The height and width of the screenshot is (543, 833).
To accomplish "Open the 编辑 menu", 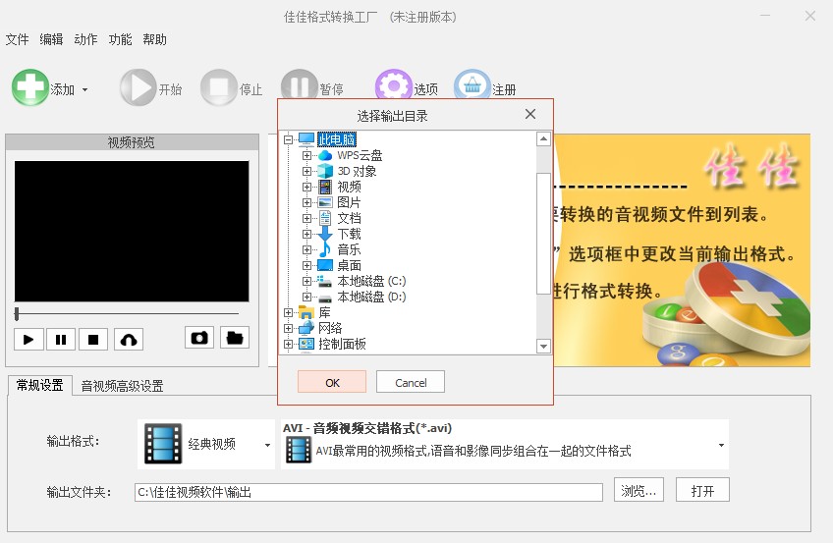I will (51, 39).
